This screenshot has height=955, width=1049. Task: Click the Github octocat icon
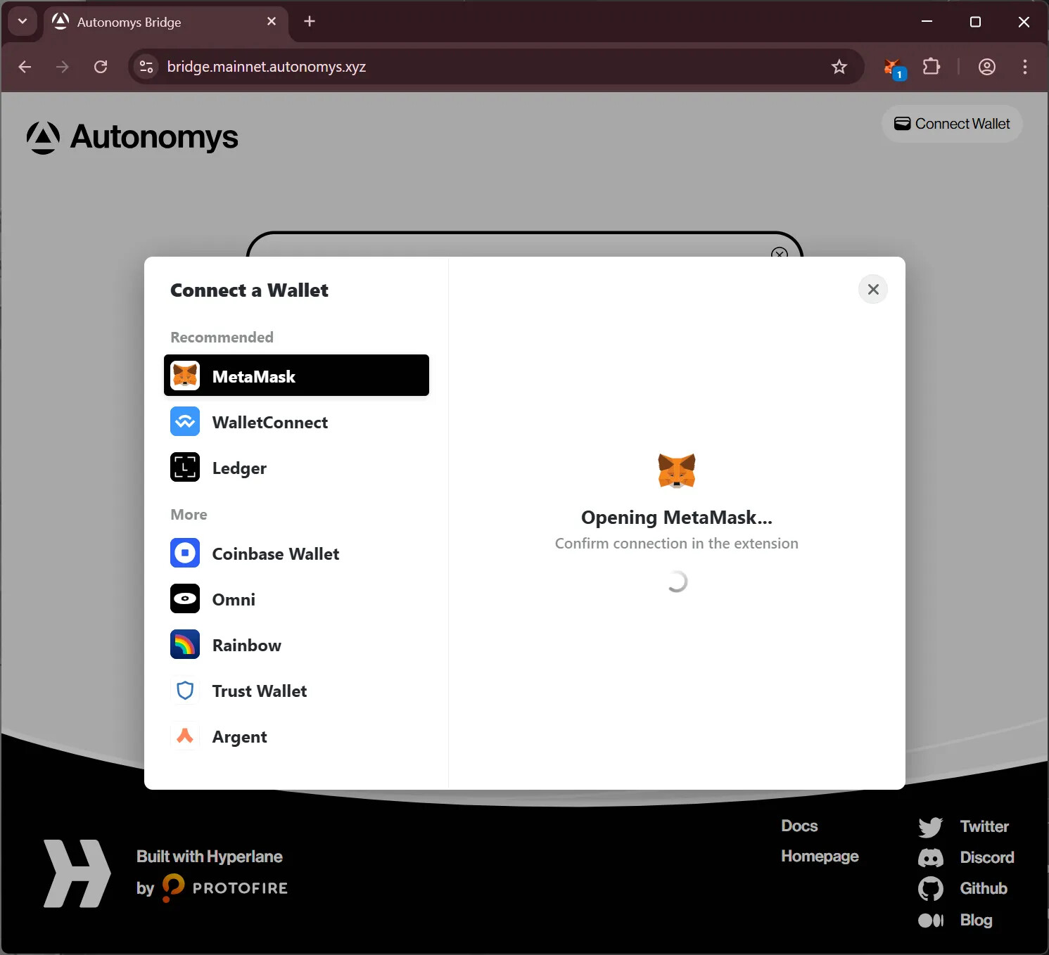[930, 889]
